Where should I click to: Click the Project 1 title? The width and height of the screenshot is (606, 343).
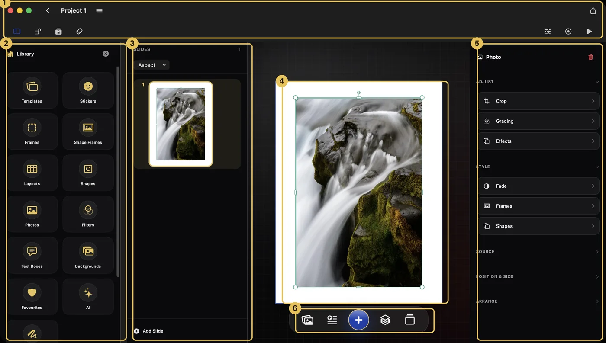pos(74,10)
